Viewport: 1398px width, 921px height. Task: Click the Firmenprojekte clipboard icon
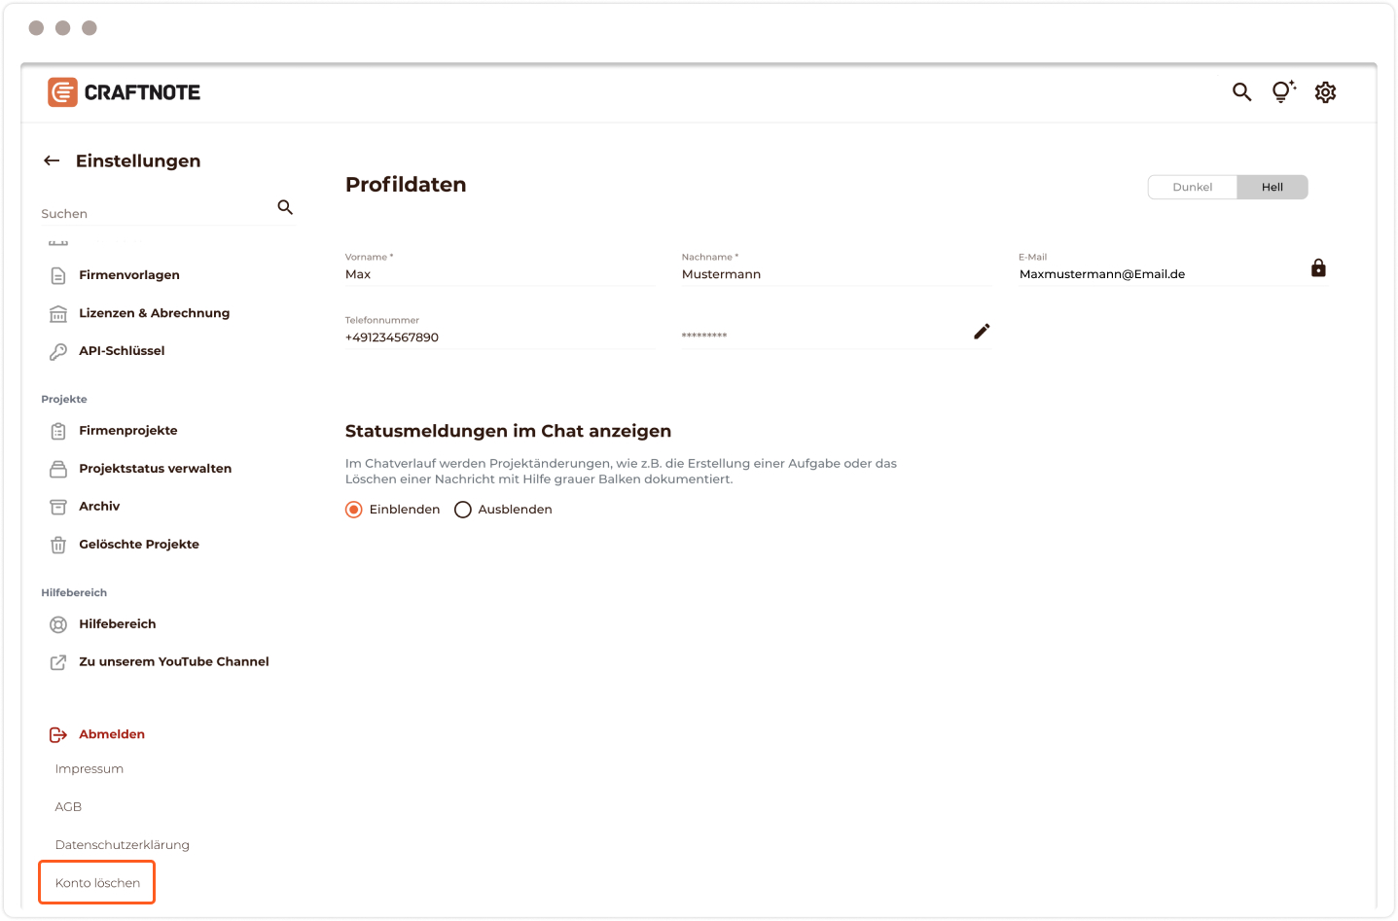pos(58,431)
